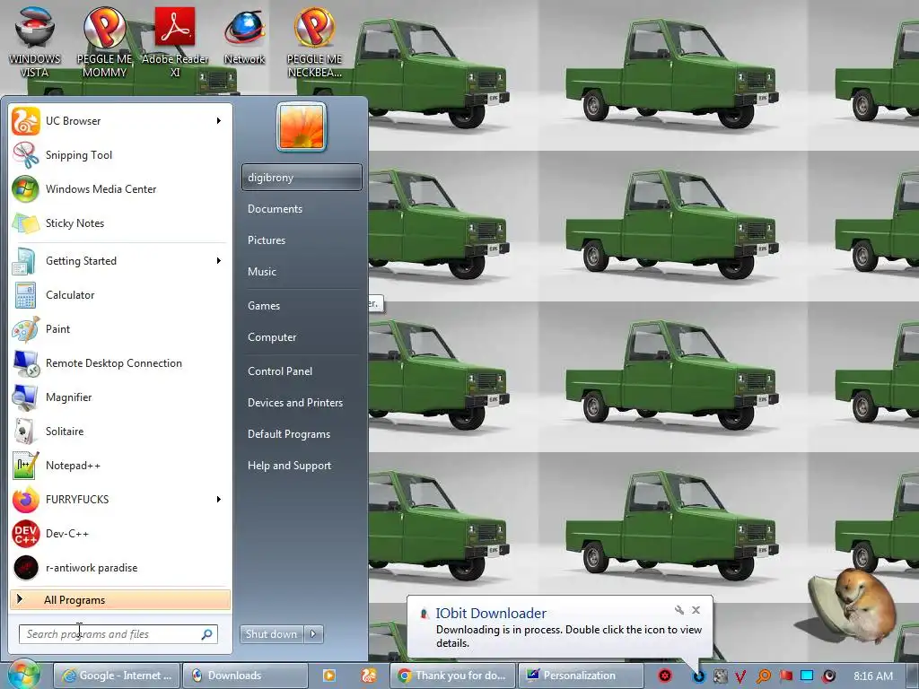919x689 pixels.
Task: Open Devices and Printers
Action: (302, 403)
